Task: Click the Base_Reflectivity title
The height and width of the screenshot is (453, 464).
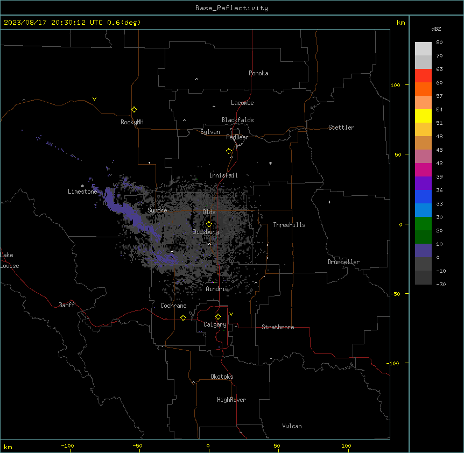Action: click(232, 8)
